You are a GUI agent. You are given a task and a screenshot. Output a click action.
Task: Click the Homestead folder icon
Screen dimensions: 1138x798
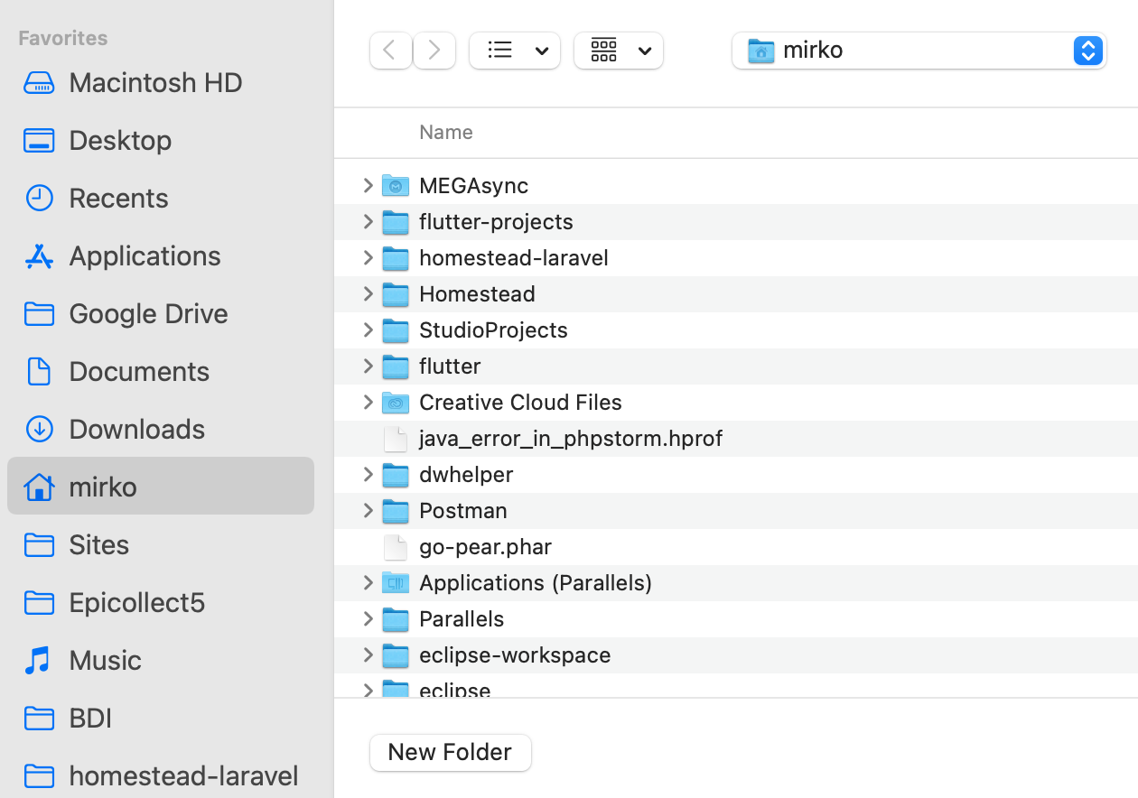tap(396, 294)
